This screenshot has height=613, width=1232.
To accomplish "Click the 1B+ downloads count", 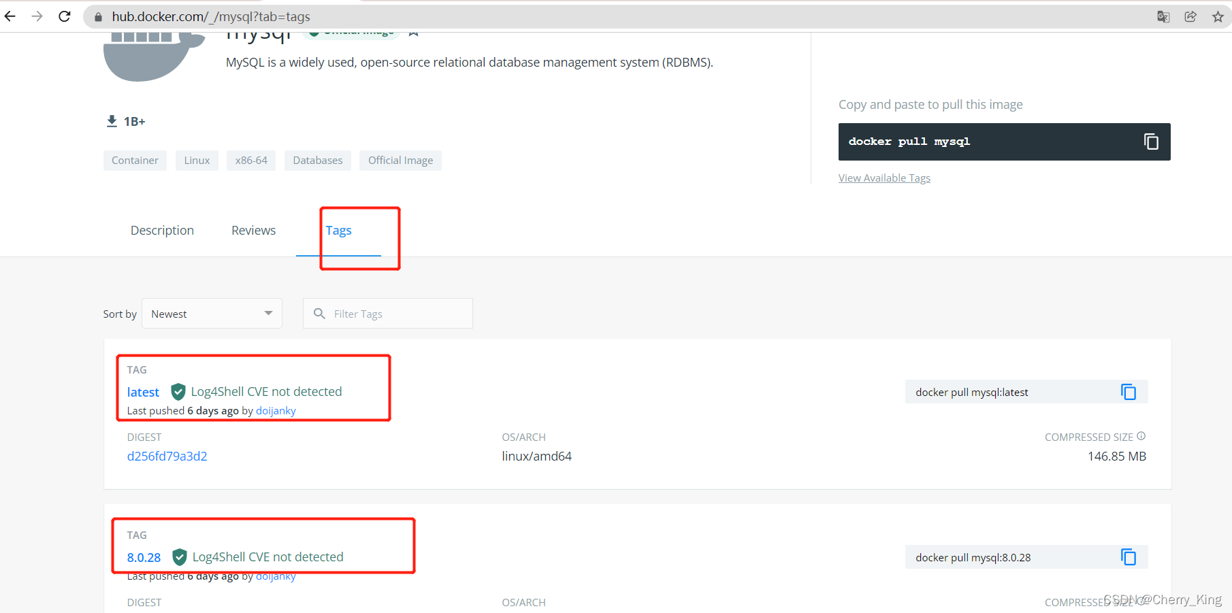I will tap(135, 122).
